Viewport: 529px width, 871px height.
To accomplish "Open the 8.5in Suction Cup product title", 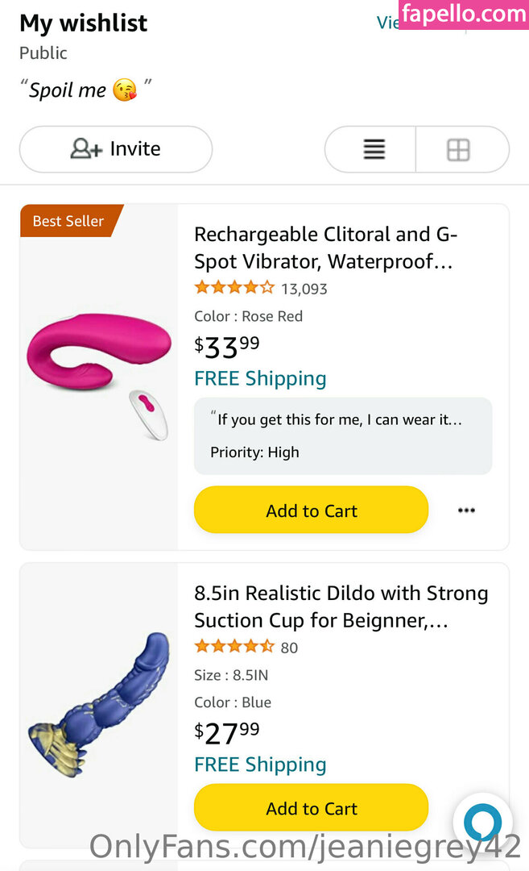I will point(341,606).
